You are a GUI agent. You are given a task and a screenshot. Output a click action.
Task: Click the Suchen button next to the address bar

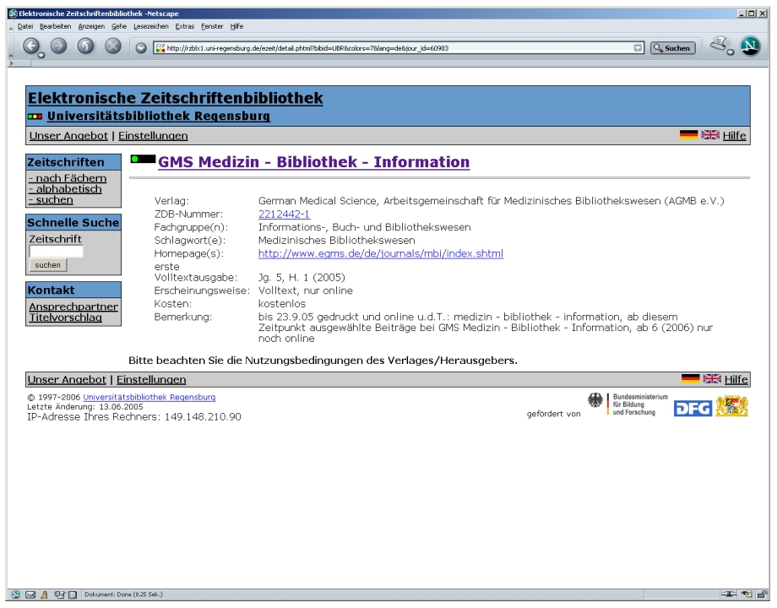[x=672, y=48]
